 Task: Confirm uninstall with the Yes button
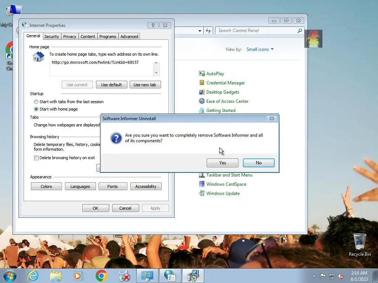[x=222, y=163]
